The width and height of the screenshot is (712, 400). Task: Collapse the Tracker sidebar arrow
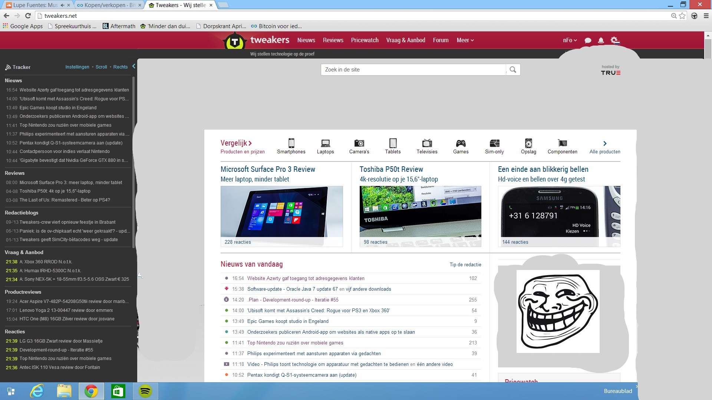coord(134,66)
